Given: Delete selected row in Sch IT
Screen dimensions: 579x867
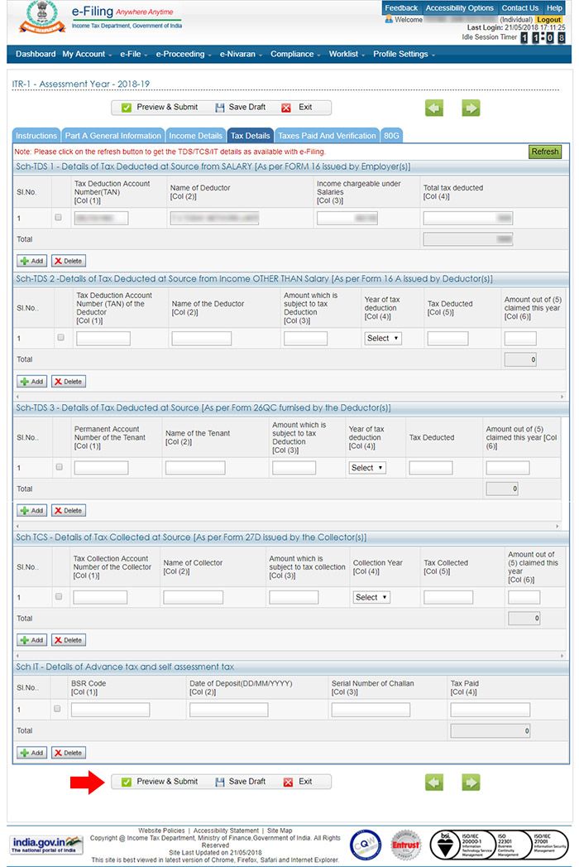Looking at the screenshot, I should tap(69, 753).
